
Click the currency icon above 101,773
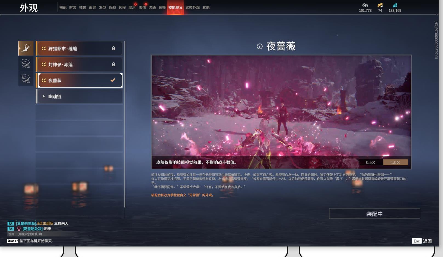coord(365,5)
